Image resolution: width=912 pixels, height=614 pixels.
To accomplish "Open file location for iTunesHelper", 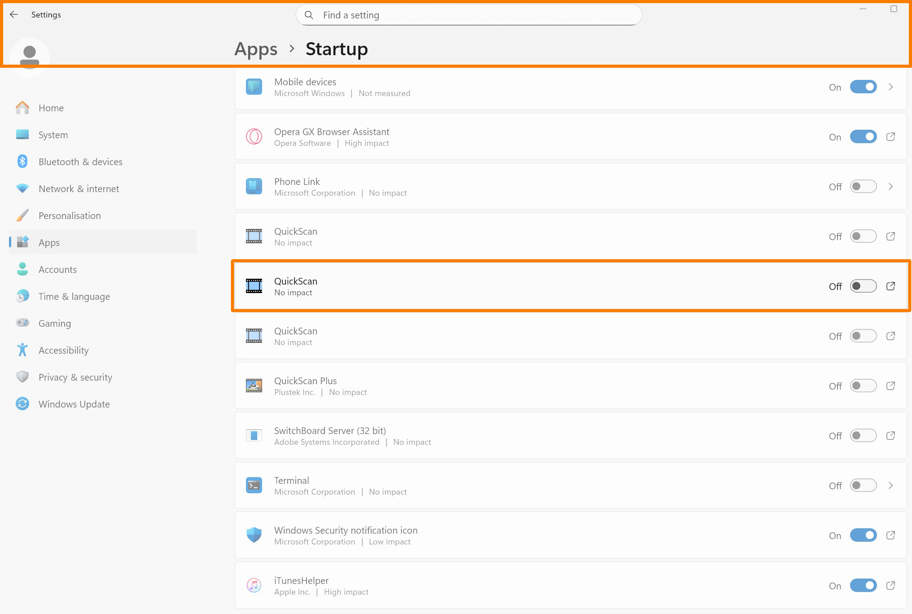I will coord(891,586).
